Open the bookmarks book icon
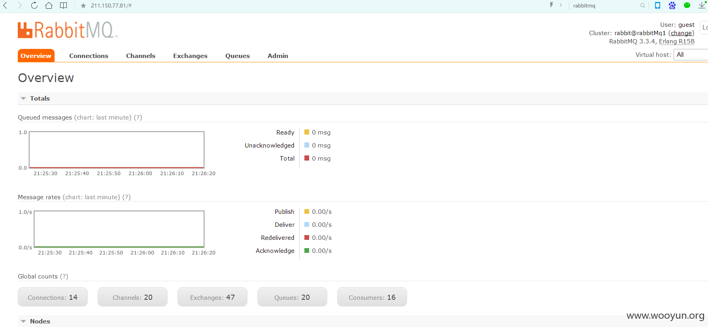This screenshot has width=708, height=327. coord(63,6)
